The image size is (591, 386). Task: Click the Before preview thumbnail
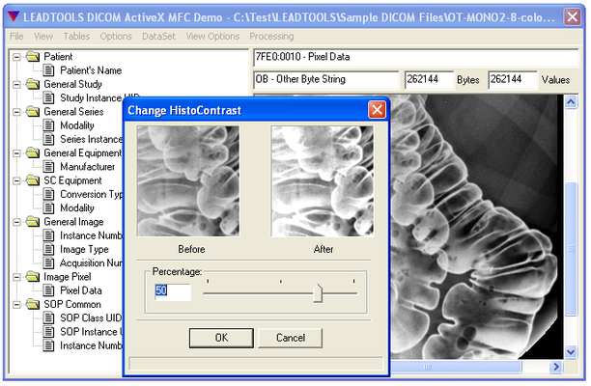188,181
